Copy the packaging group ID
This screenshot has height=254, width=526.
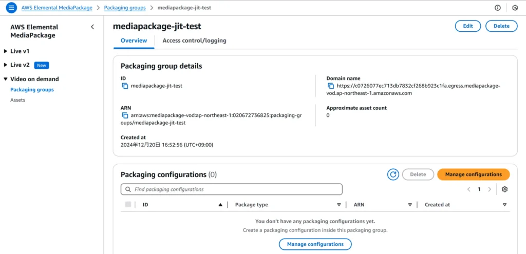[125, 86]
